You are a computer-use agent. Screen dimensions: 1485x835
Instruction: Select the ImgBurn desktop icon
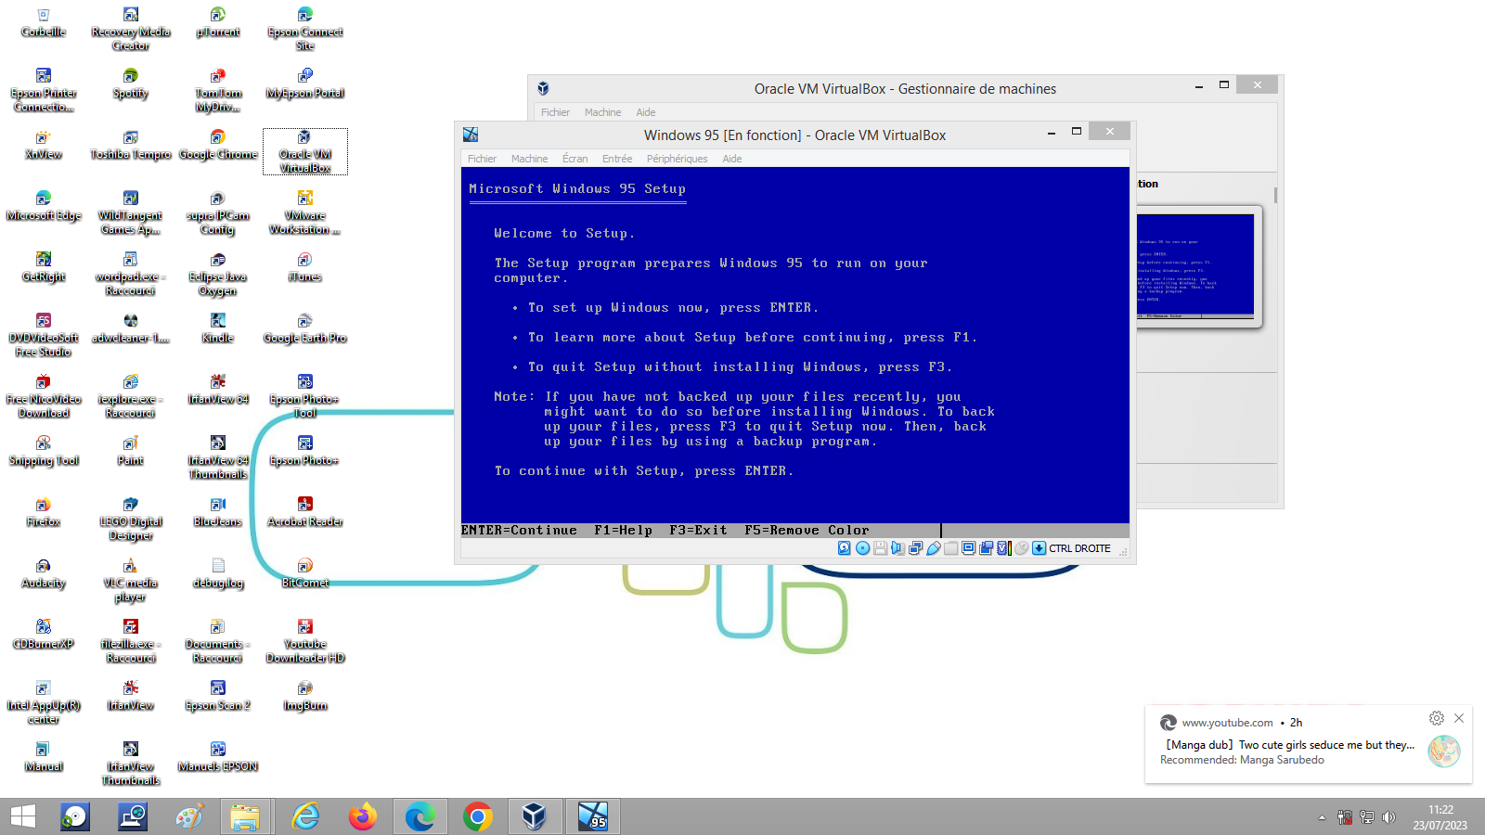pos(305,697)
